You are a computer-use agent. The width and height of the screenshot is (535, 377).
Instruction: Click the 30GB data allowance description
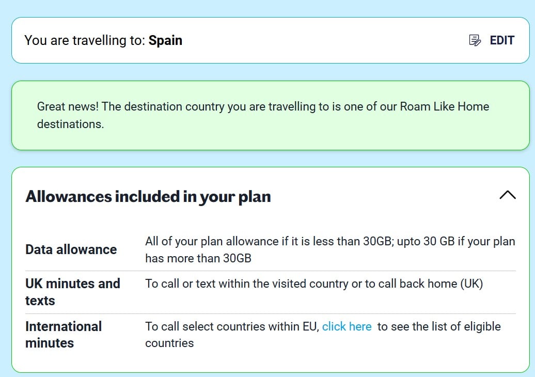(330, 250)
